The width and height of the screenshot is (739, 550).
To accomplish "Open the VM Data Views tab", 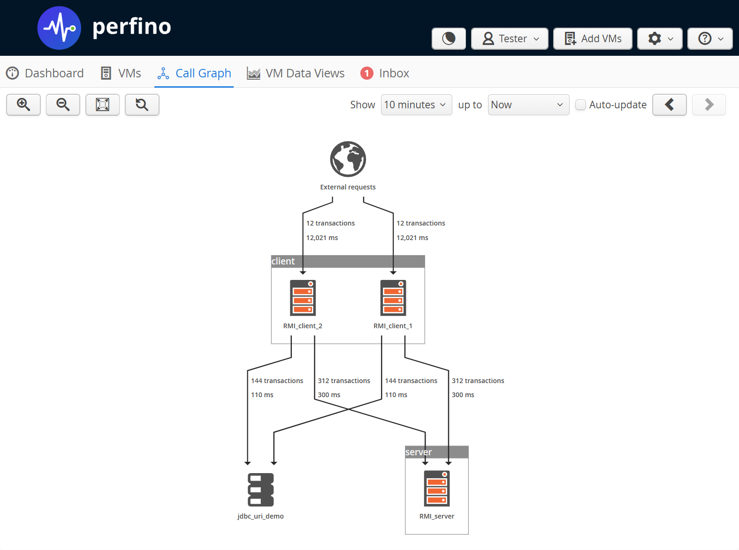I will [296, 73].
